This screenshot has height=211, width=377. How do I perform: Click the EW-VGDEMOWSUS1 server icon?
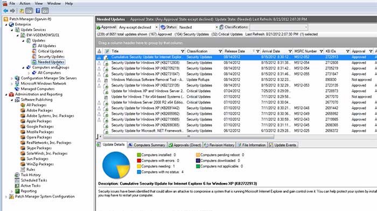[23, 35]
